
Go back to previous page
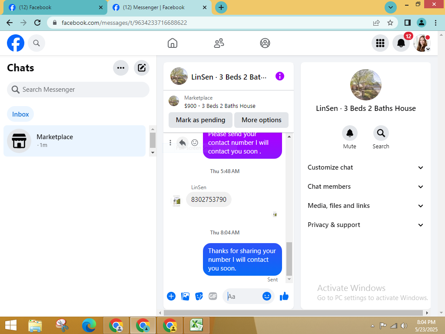tap(10, 23)
